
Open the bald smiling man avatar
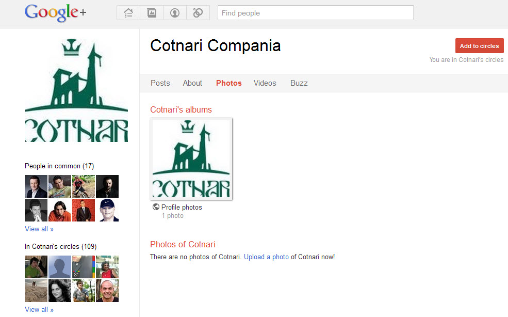(107, 291)
